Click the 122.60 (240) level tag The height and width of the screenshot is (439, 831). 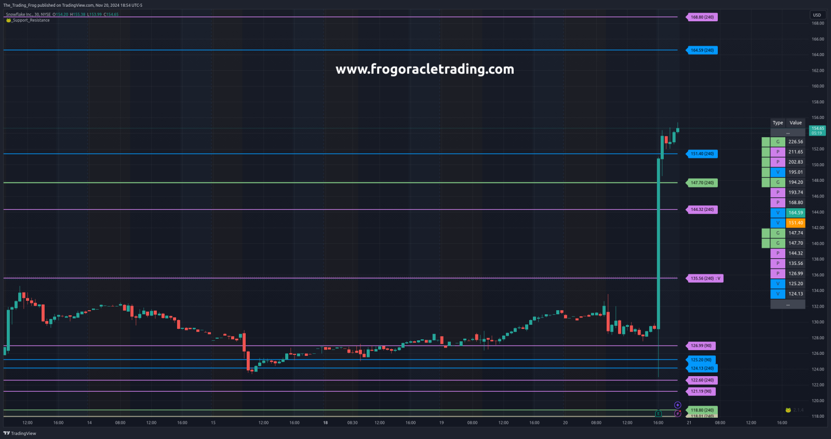[702, 380]
